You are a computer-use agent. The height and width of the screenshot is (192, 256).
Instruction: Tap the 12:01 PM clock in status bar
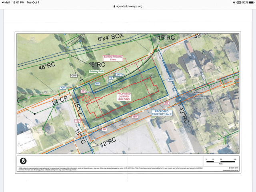click(x=19, y=2)
